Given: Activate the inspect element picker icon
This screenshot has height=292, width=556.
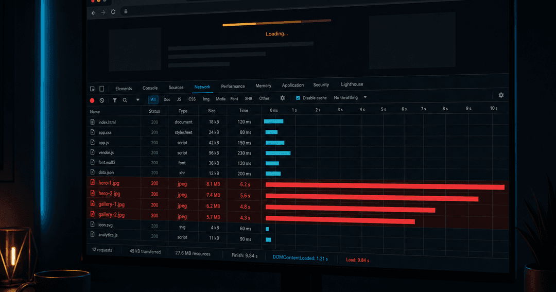Looking at the screenshot, I should click(x=92, y=89).
